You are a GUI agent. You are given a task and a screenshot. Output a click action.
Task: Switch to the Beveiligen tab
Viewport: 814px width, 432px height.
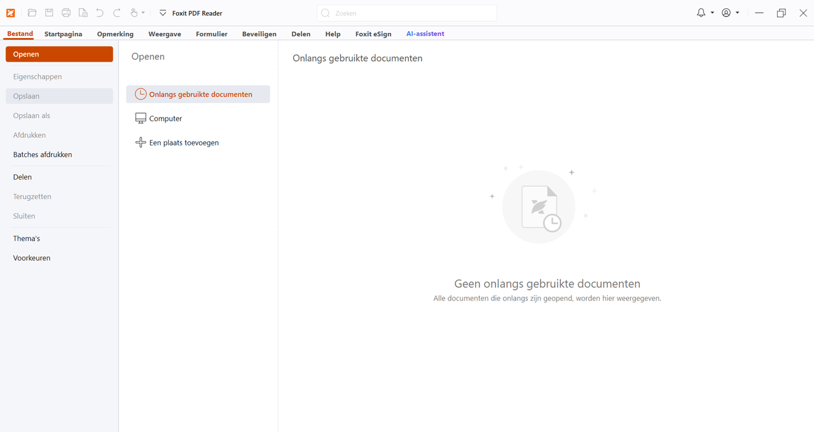click(259, 34)
